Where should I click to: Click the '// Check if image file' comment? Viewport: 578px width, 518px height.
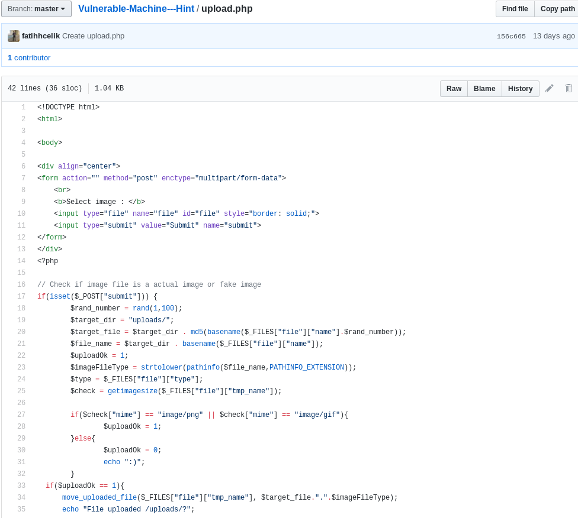click(x=149, y=284)
